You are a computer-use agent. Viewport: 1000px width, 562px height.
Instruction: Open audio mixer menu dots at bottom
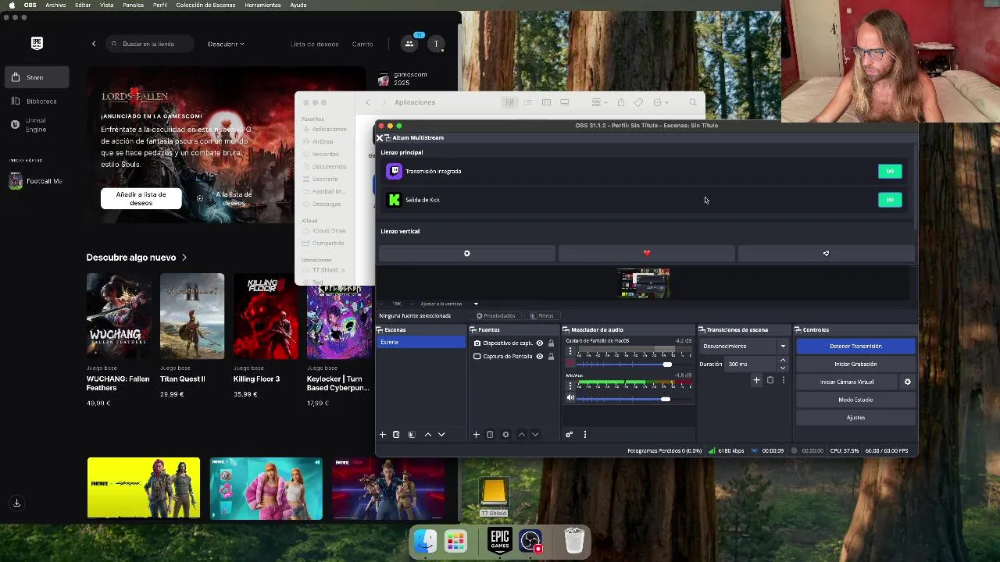tap(584, 434)
